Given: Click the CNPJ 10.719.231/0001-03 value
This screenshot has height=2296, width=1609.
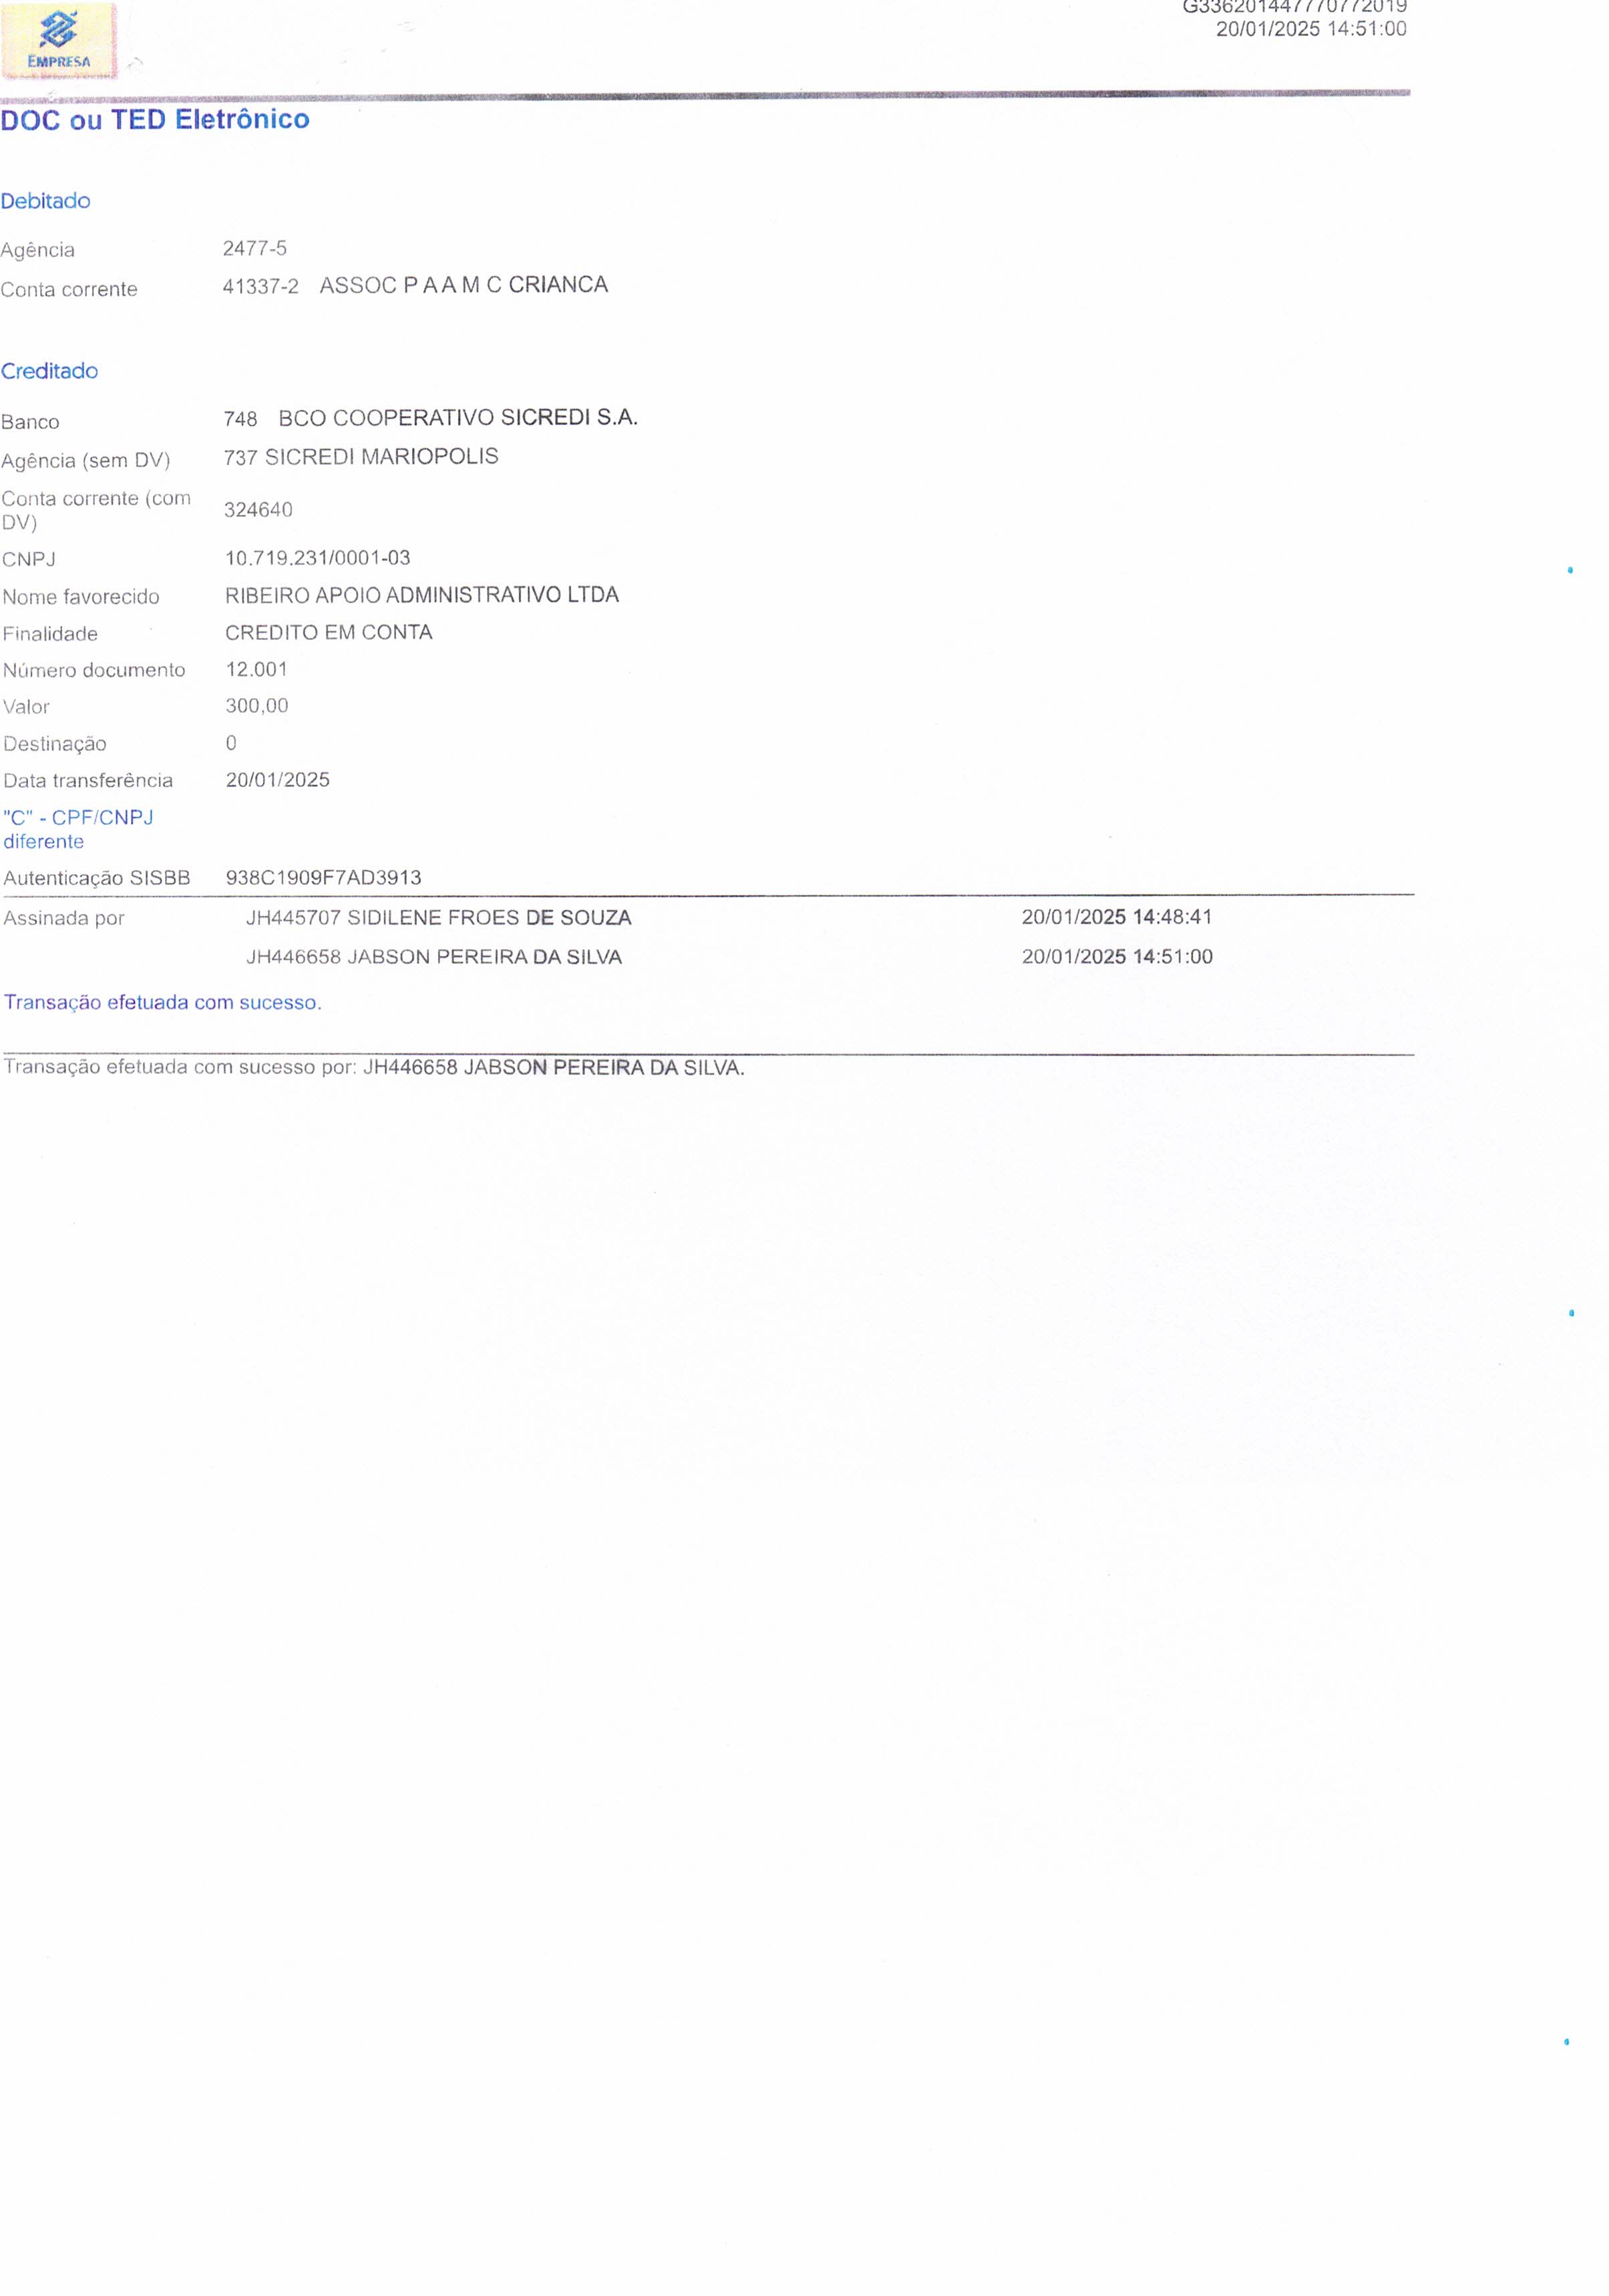Looking at the screenshot, I should [x=317, y=558].
